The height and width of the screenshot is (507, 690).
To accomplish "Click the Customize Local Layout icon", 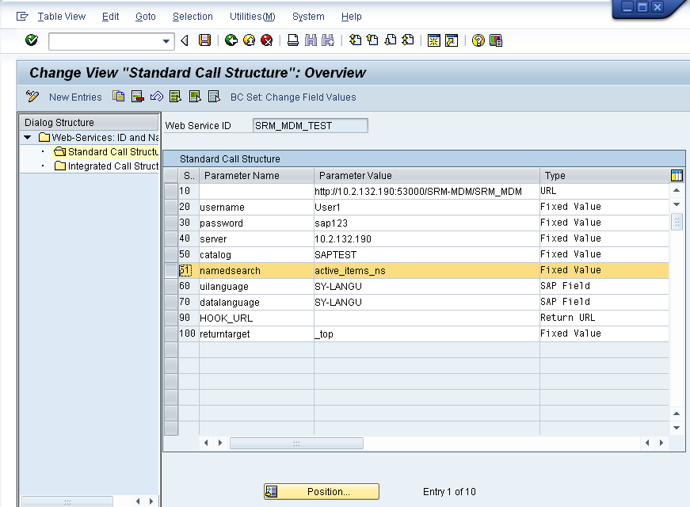I will click(x=496, y=40).
